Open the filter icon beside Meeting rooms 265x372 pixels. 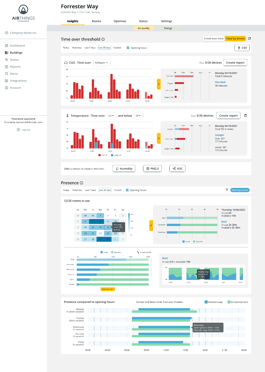coord(227,190)
